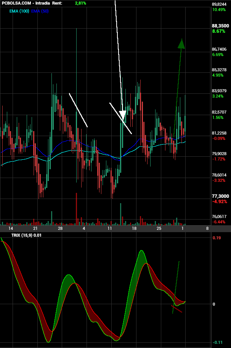Image resolution: width=231 pixels, height=348 pixels.
Task: Click the TRIX 0.19 upper scale value
Action: (x=217, y=238)
